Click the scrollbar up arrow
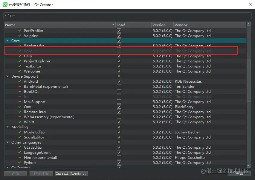This screenshot has height=180, width=255. click(x=248, y=24)
